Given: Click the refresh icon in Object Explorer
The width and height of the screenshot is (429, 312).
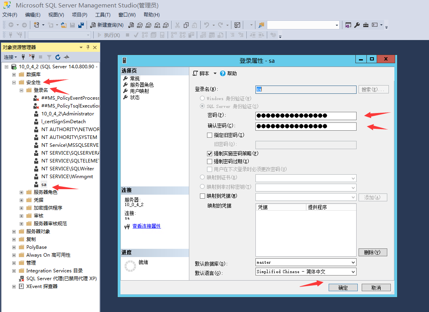Looking at the screenshot, I should click(x=58, y=57).
